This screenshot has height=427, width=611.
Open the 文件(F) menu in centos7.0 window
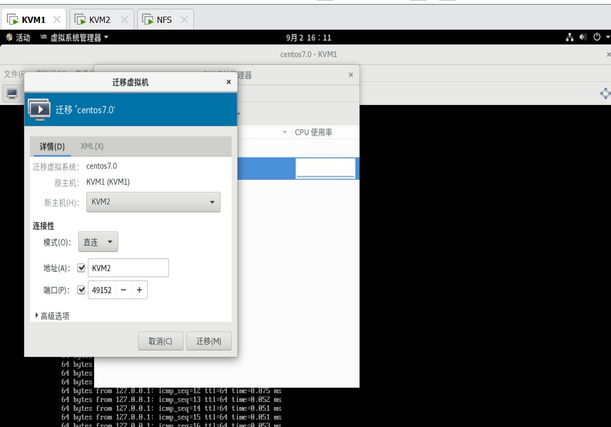click(x=15, y=74)
